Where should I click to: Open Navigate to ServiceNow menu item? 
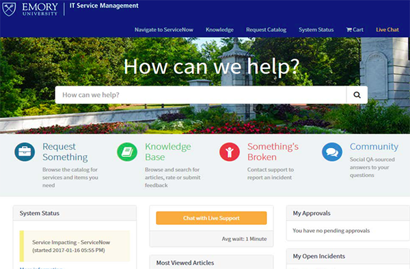(x=164, y=30)
